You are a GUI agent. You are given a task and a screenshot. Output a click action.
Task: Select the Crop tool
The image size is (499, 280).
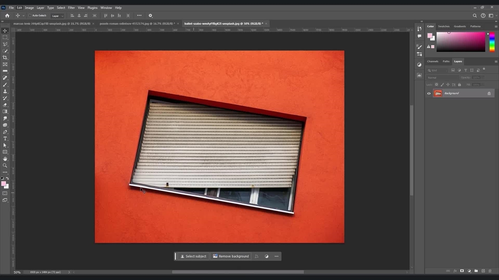point(5,58)
